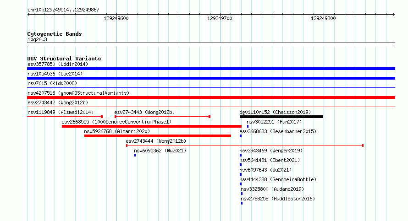Open esv2743442 (Wong2012b) variant label
This screenshot has width=408, height=221.
(58, 102)
